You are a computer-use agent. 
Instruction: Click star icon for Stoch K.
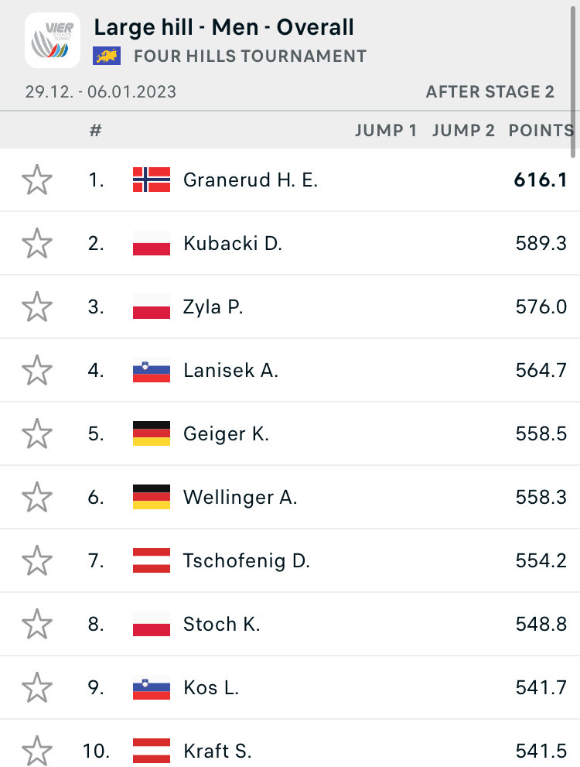tap(37, 624)
